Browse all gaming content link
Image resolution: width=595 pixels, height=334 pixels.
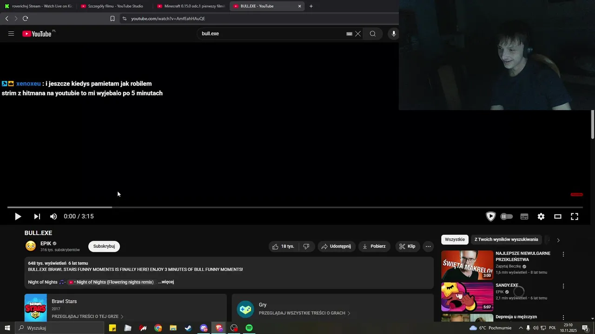pos(304,313)
